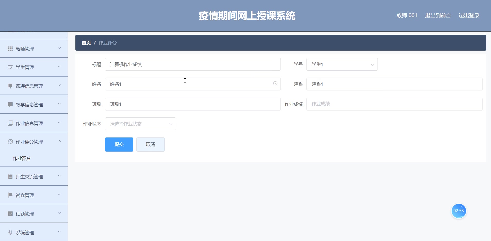This screenshot has height=241, width=491.
Task: Click the 标题 field containing 计算机作业成绩
Action: (x=193, y=64)
